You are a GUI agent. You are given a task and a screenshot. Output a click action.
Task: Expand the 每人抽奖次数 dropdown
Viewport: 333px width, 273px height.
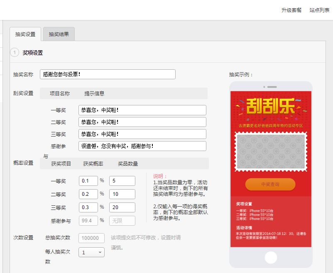click(x=91, y=252)
